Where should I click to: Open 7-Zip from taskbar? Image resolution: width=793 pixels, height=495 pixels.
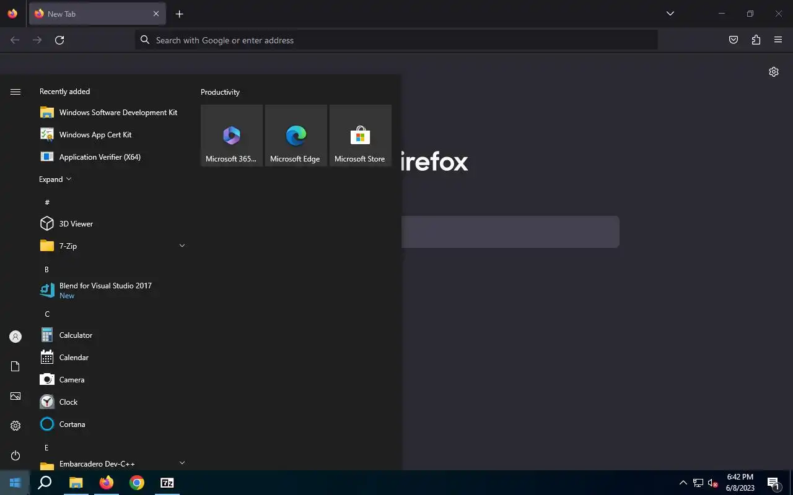click(x=167, y=483)
